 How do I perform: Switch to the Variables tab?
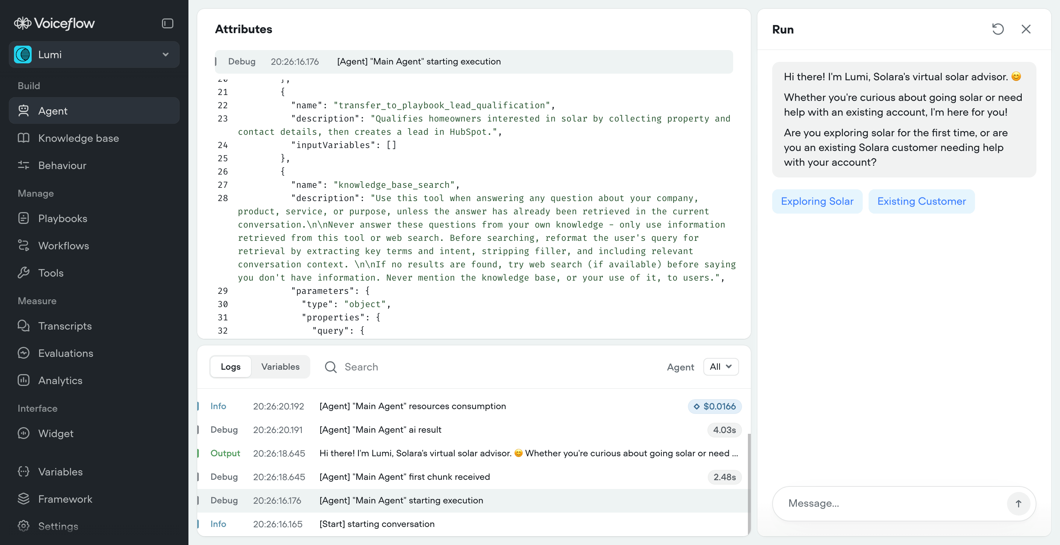(x=280, y=367)
